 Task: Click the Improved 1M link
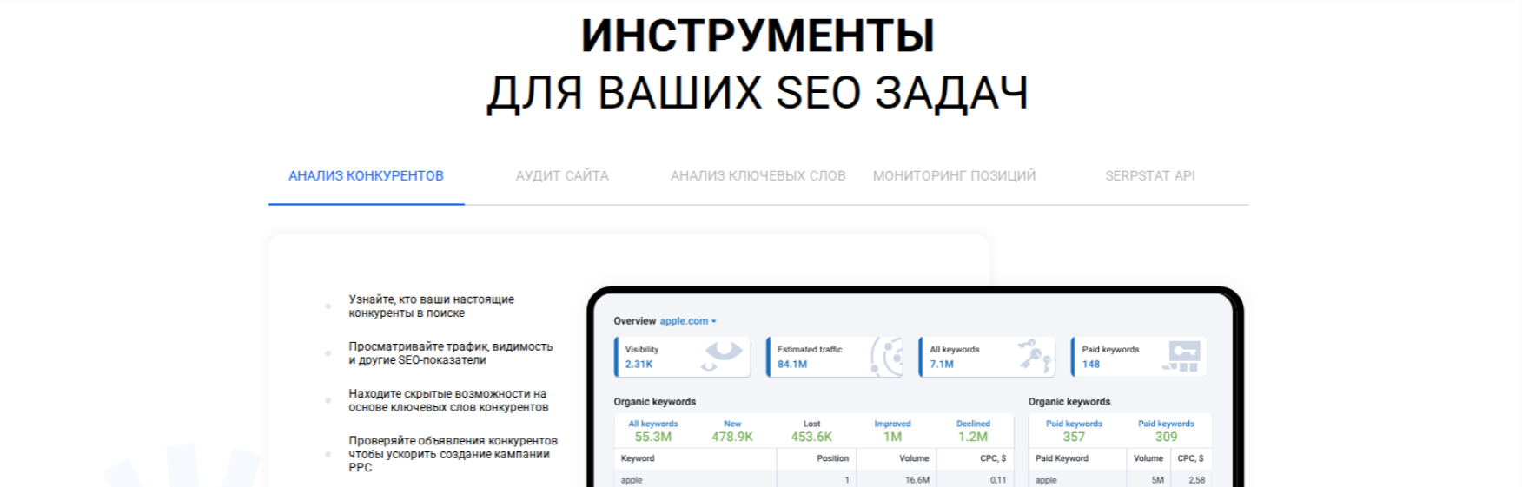[x=892, y=431]
